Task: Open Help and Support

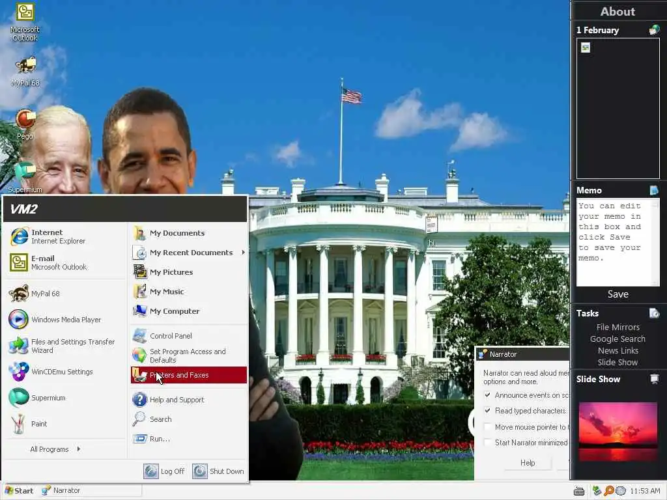Action: tap(188, 400)
